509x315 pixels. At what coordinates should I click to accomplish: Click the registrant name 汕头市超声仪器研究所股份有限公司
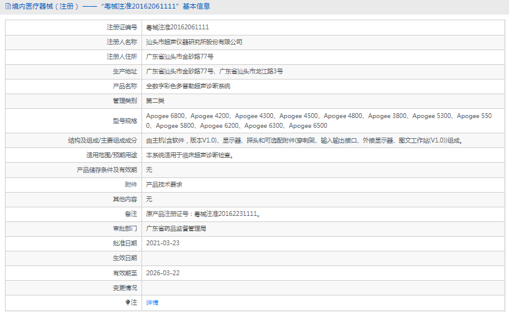[x=194, y=42]
